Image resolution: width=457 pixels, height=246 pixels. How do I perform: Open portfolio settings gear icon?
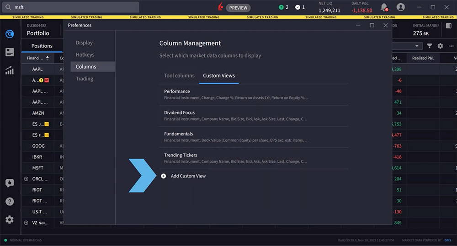click(441, 46)
